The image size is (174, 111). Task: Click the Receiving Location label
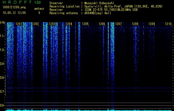pos(64,6)
